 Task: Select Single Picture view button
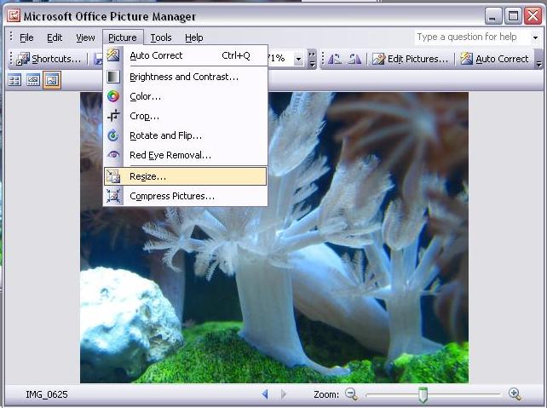pyautogui.click(x=52, y=80)
